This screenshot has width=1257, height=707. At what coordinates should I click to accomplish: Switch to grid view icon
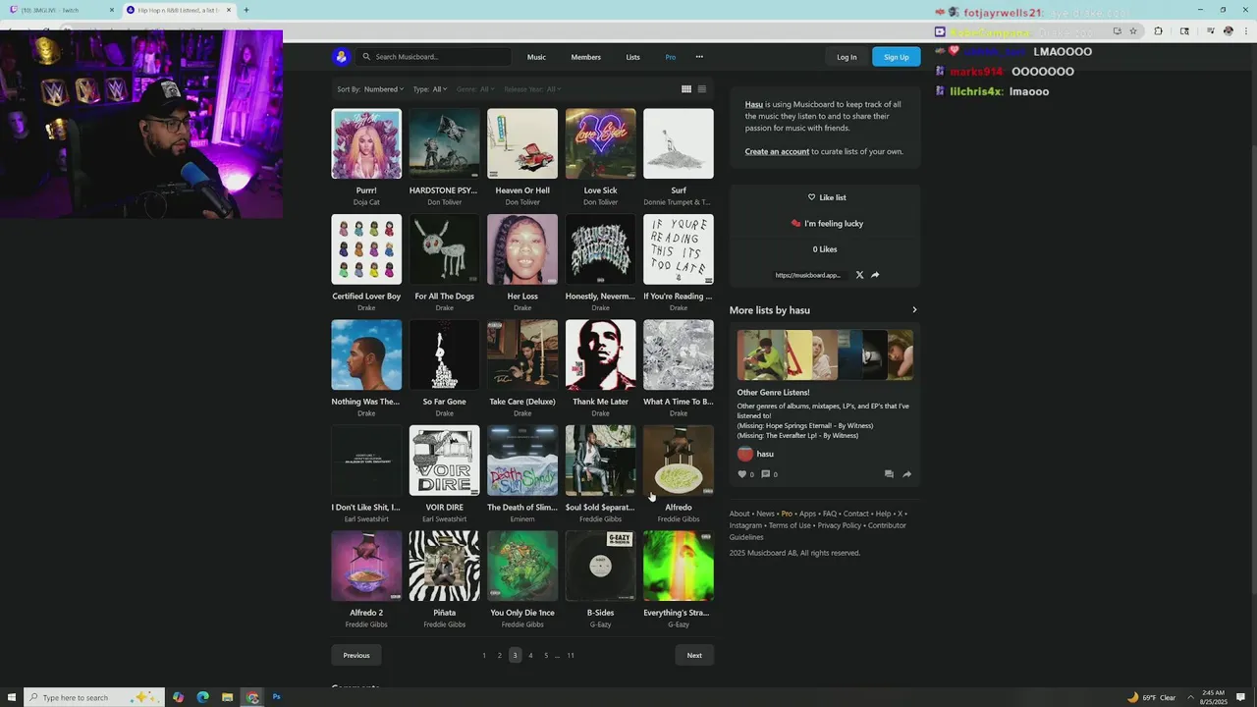click(686, 89)
